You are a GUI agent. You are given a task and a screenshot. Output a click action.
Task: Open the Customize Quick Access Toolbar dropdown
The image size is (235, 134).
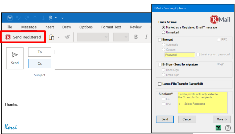click(x=63, y=18)
